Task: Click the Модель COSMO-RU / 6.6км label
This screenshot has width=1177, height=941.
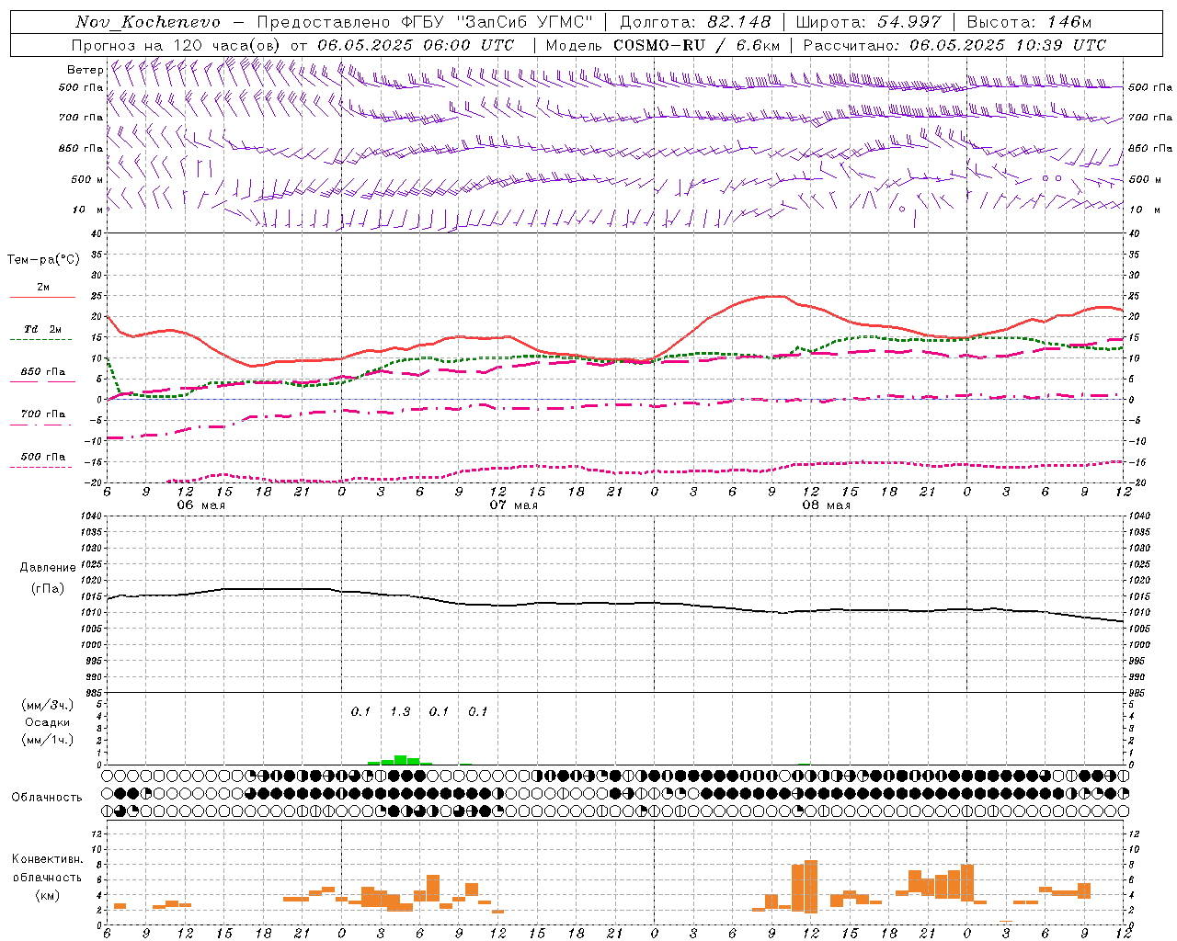Action: click(x=663, y=45)
